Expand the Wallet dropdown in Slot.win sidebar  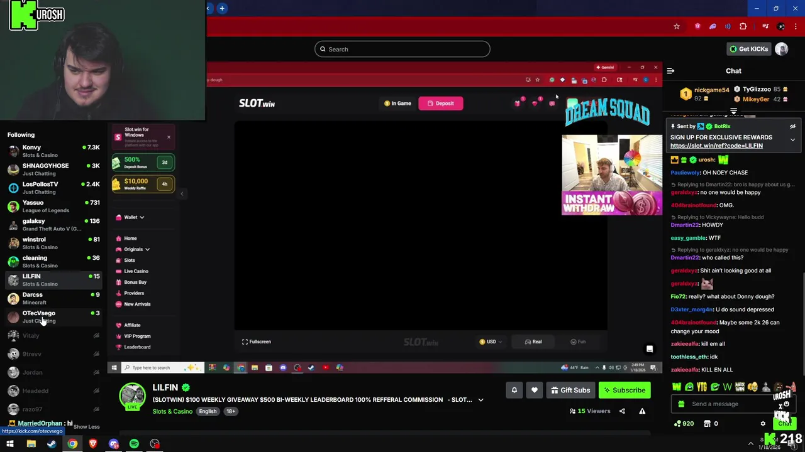click(130, 217)
